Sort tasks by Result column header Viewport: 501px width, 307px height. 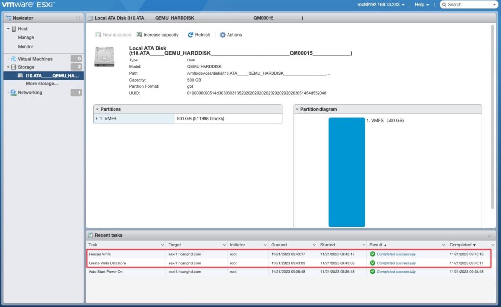pyautogui.click(x=376, y=245)
